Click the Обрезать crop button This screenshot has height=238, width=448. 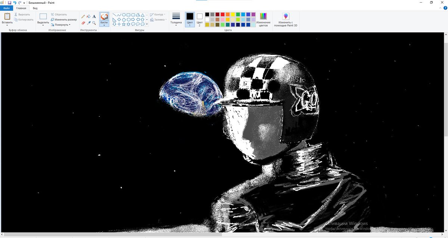point(59,15)
